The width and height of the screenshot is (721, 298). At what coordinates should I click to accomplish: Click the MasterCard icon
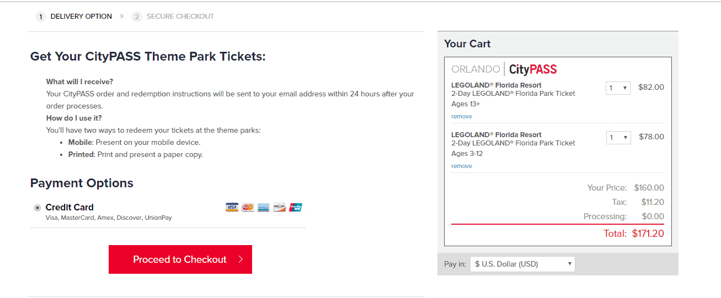(248, 208)
